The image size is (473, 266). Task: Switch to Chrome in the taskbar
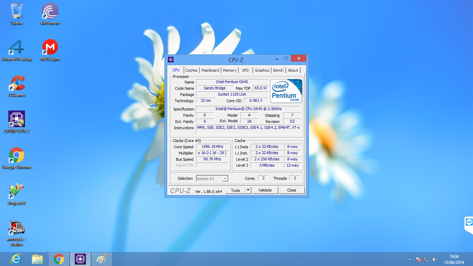coord(59,259)
